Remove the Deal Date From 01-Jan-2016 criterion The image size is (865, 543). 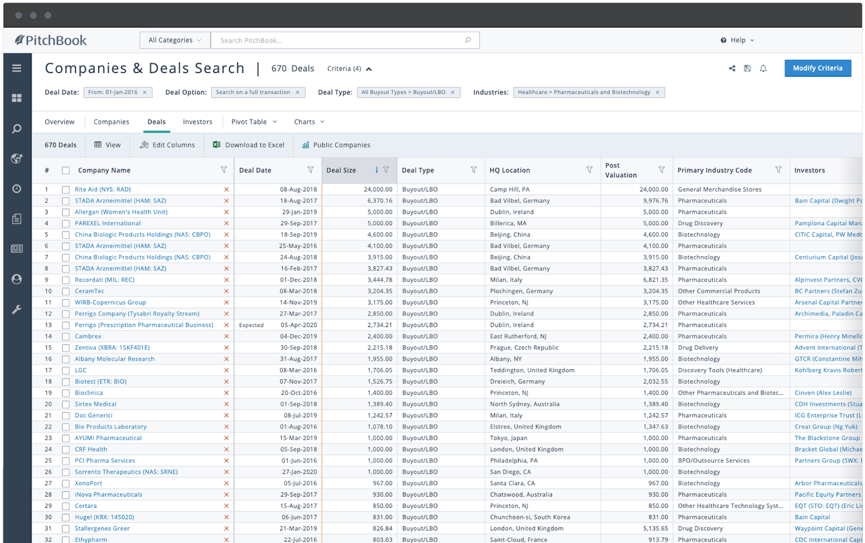(145, 92)
